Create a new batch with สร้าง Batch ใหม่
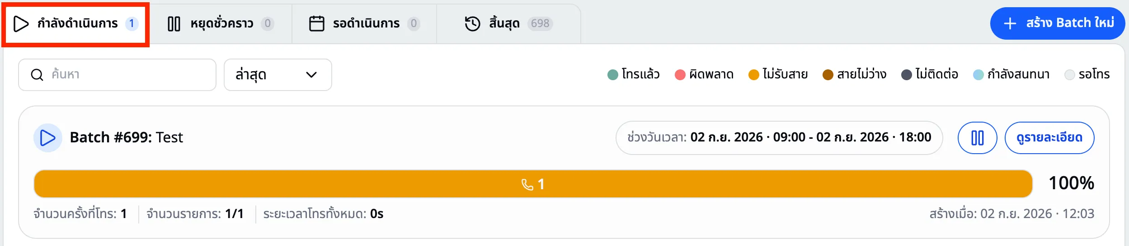 pyautogui.click(x=1058, y=23)
